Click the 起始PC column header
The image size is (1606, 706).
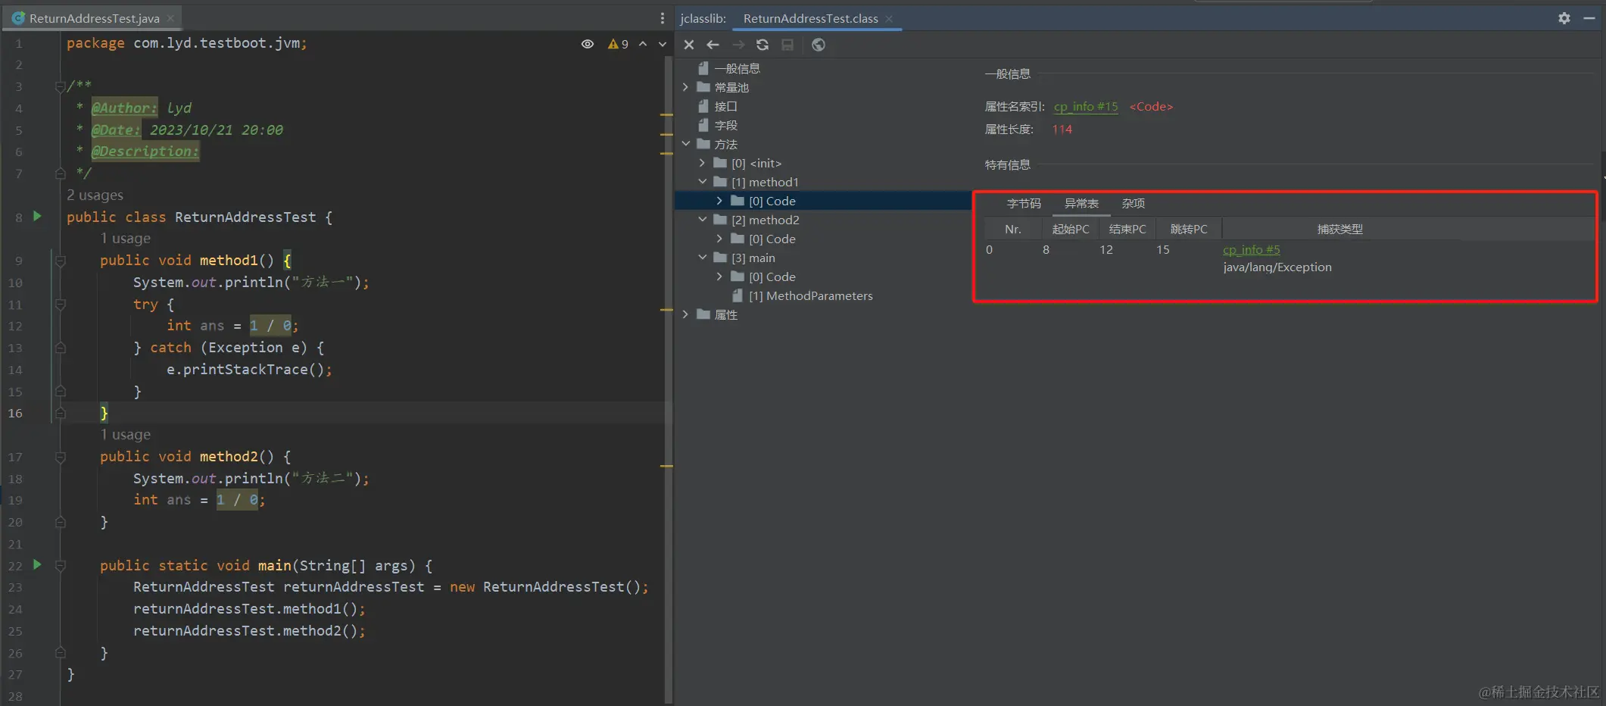click(x=1071, y=229)
